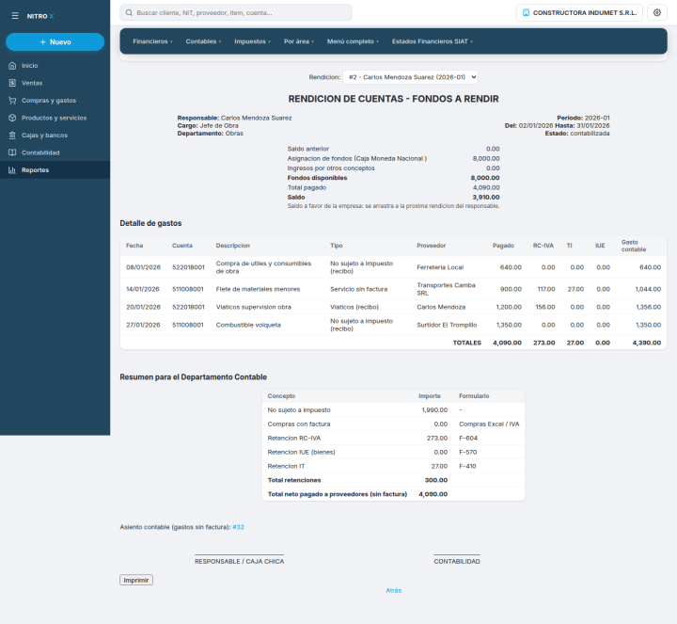Viewport: 677px width, 624px height.
Task: Go to Inicio in sidebar
Action: click(55, 66)
